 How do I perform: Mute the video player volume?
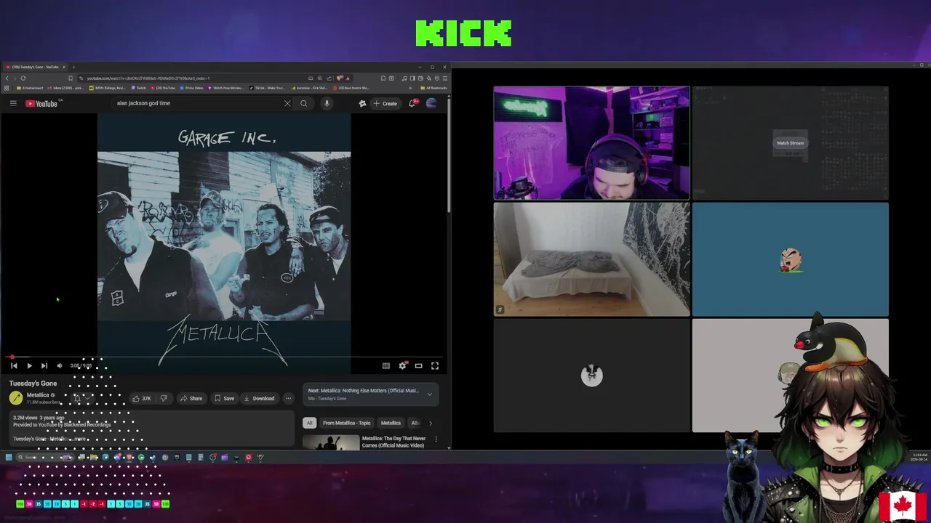coord(60,365)
